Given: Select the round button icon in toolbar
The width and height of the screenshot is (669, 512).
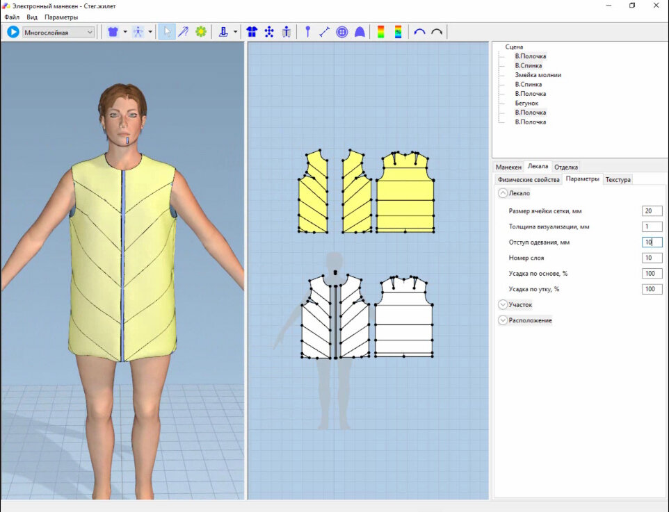Looking at the screenshot, I should tap(342, 32).
